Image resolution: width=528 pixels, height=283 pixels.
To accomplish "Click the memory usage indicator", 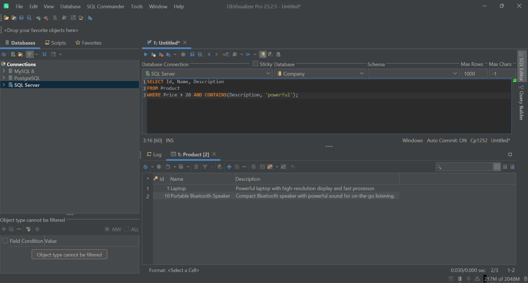I will pos(502,279).
